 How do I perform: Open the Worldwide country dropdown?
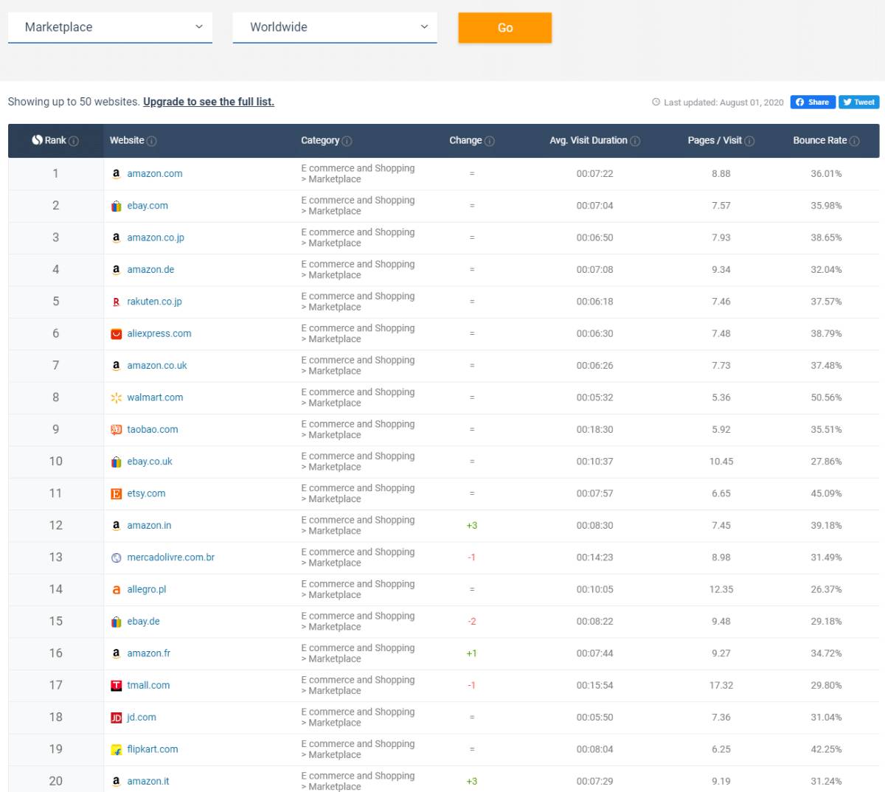coord(335,27)
